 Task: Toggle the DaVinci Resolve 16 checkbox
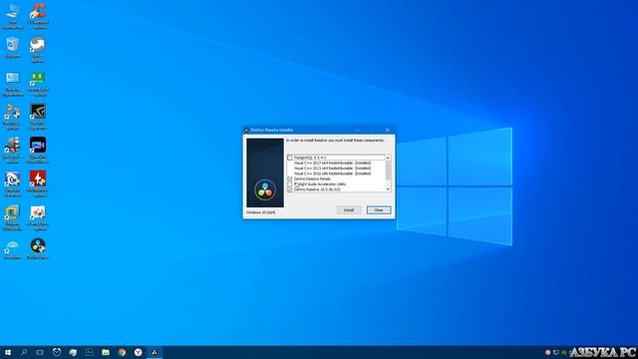click(290, 189)
